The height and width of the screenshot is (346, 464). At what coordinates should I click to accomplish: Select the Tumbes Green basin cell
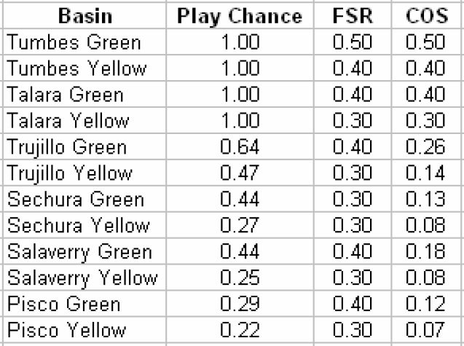84,42
